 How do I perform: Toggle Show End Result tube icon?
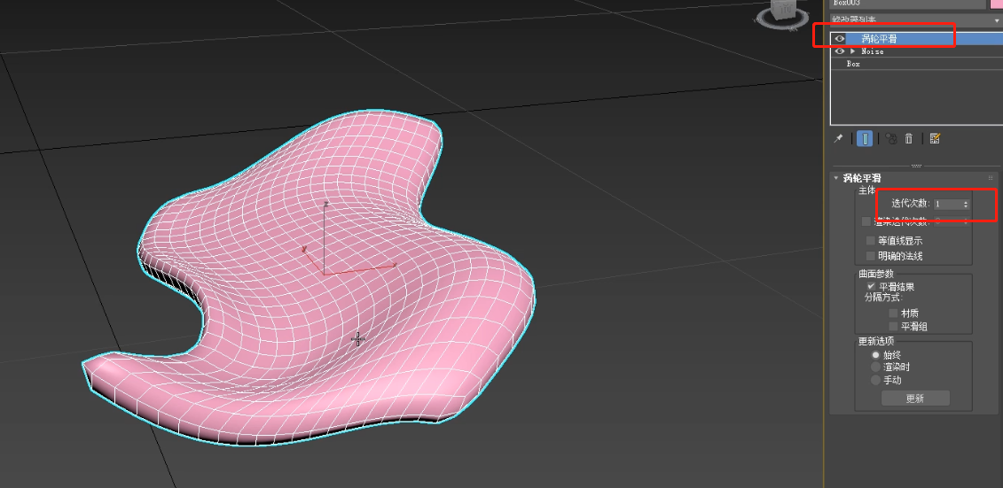pos(864,139)
